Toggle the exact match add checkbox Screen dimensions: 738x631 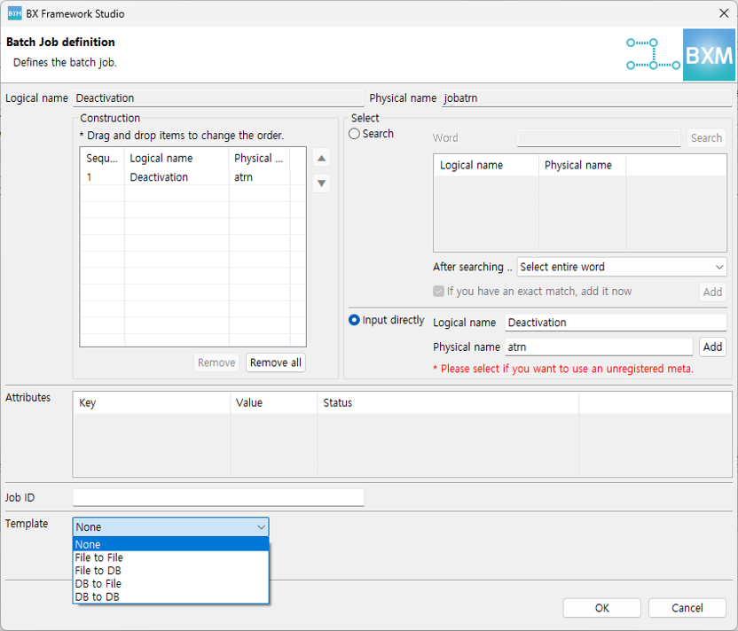coord(439,292)
